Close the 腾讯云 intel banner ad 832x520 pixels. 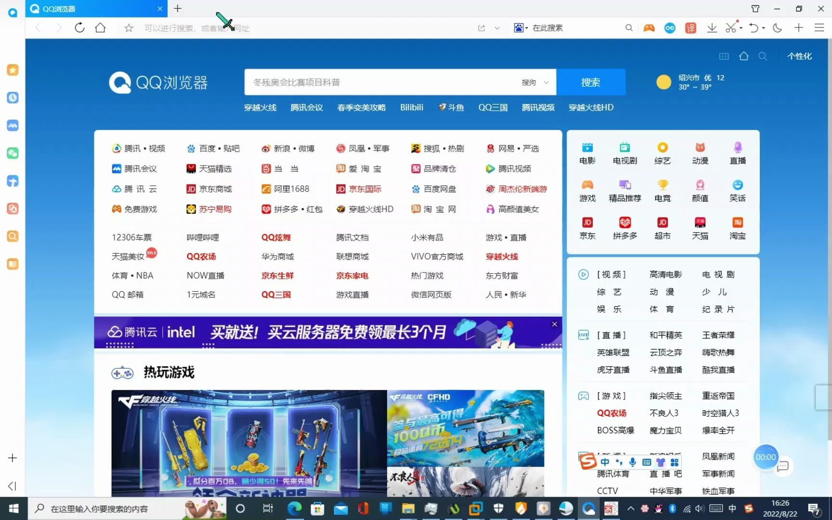click(x=555, y=324)
